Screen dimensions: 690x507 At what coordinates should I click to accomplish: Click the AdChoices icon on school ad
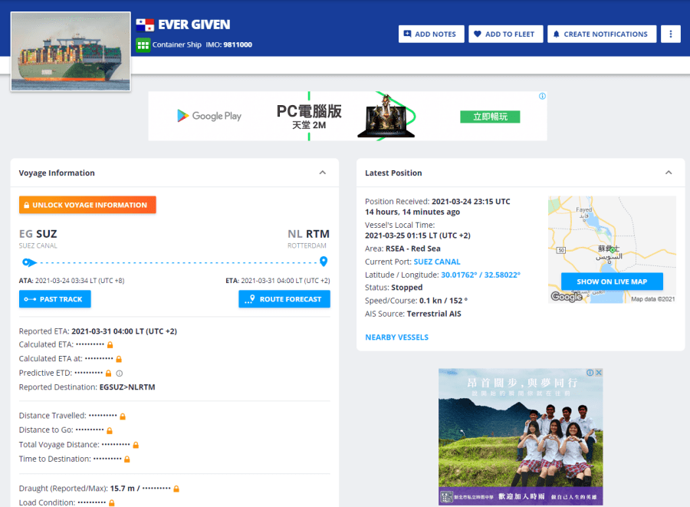click(590, 372)
